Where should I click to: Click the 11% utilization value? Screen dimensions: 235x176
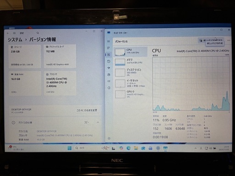coord(156,120)
